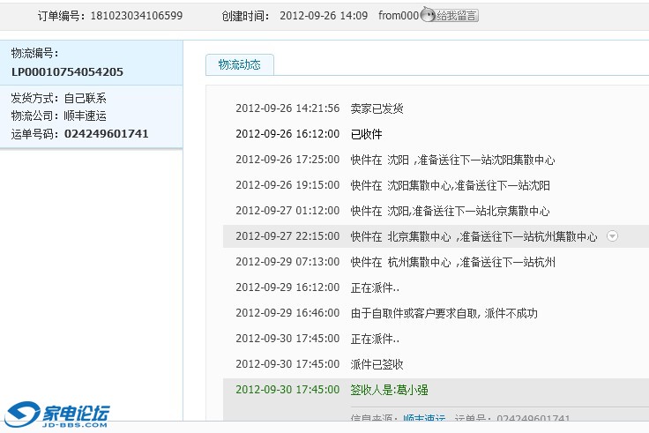Open the 物流动态 tab
The height and width of the screenshot is (433, 649).
pos(239,64)
